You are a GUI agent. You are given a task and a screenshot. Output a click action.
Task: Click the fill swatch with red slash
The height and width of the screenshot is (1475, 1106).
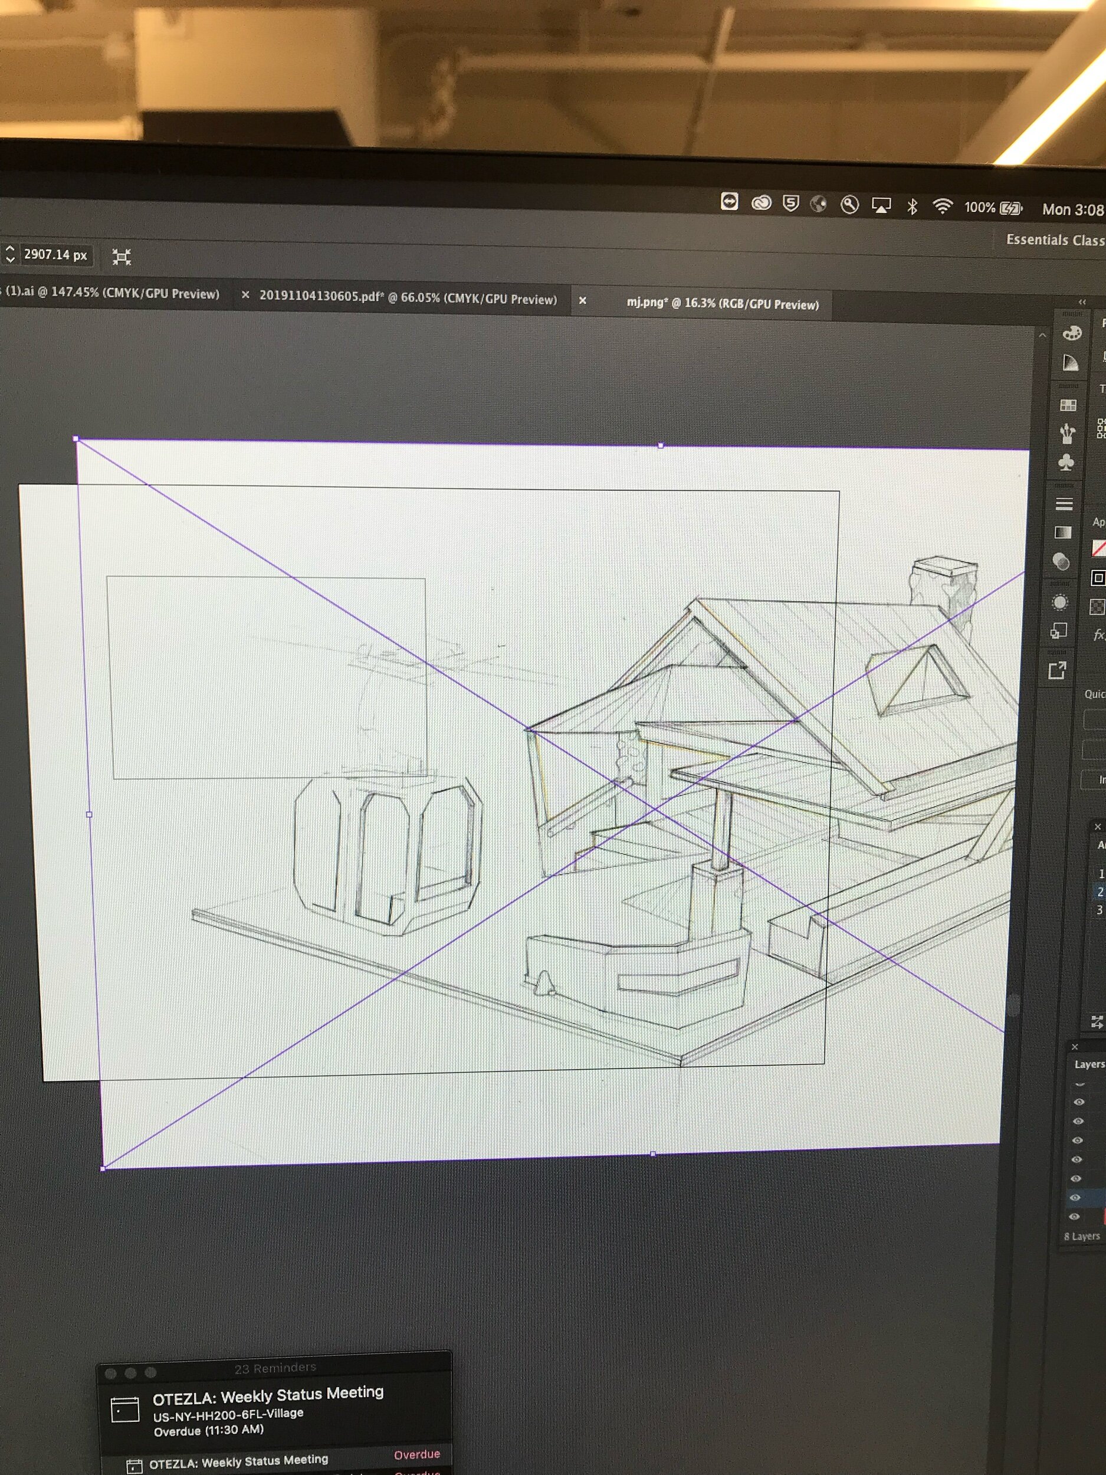[x=1100, y=548]
